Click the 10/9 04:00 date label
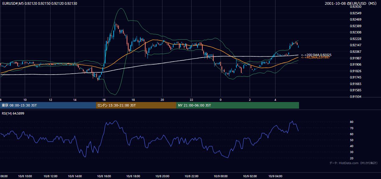381x179 pixels. (275, 176)
